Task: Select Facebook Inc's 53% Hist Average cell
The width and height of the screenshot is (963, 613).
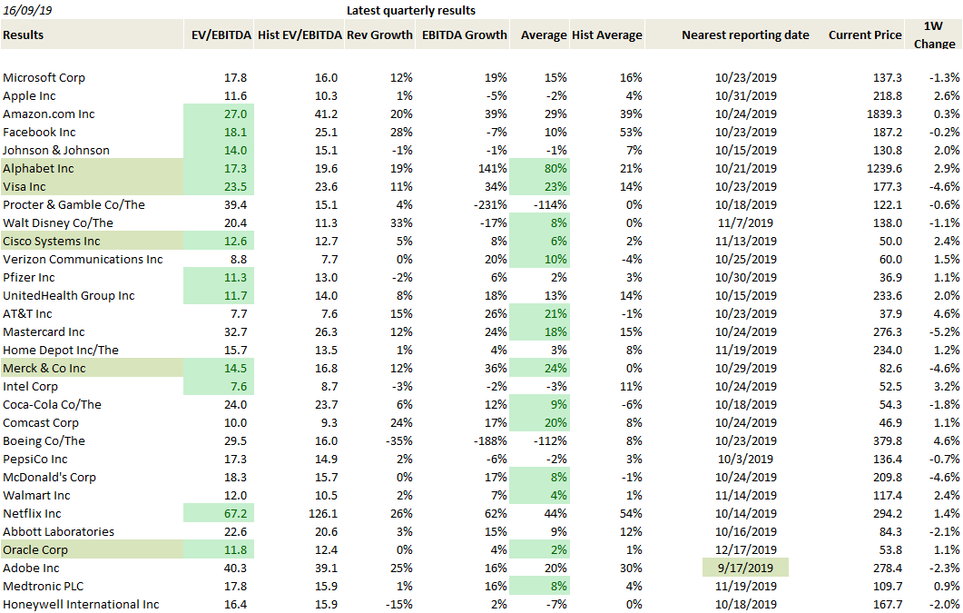Action: (630, 133)
